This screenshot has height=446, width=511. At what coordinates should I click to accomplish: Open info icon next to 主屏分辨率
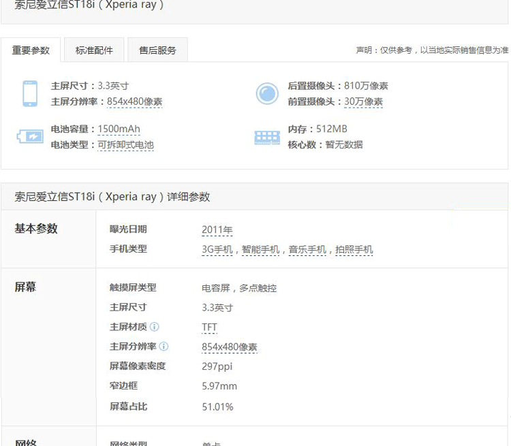click(x=164, y=347)
